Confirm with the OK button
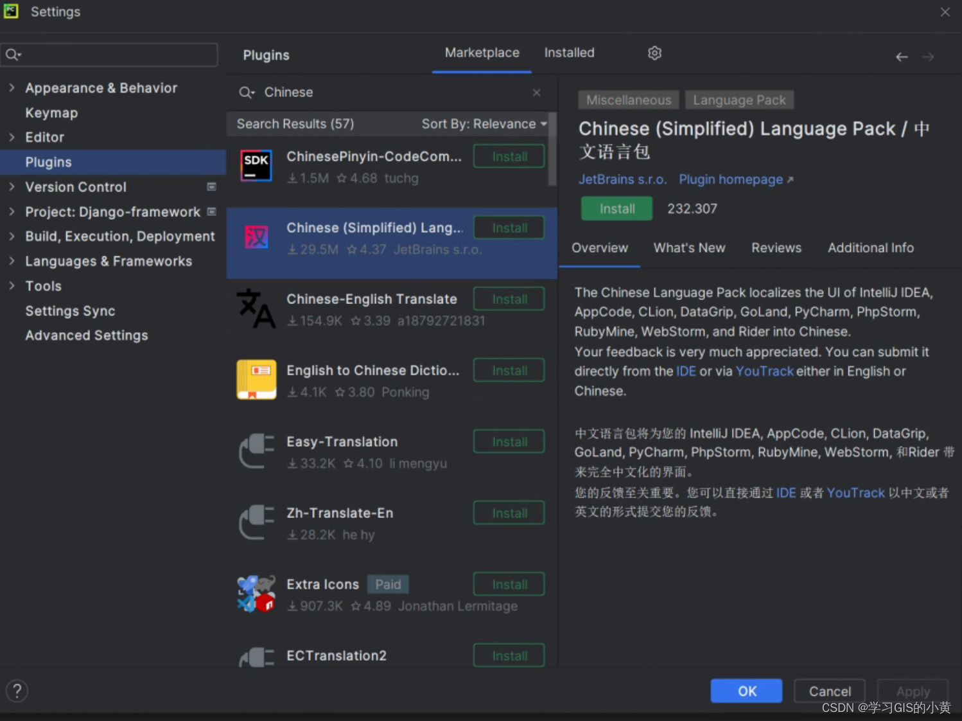 click(x=746, y=691)
